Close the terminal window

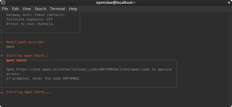[229, 3]
